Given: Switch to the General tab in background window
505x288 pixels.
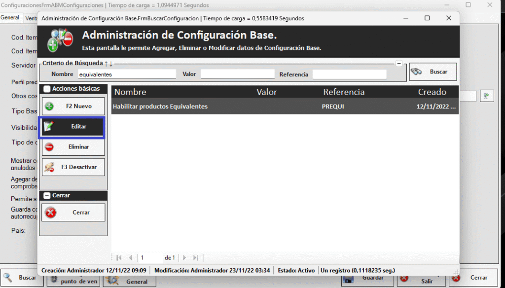Looking at the screenshot, I should point(10,18).
